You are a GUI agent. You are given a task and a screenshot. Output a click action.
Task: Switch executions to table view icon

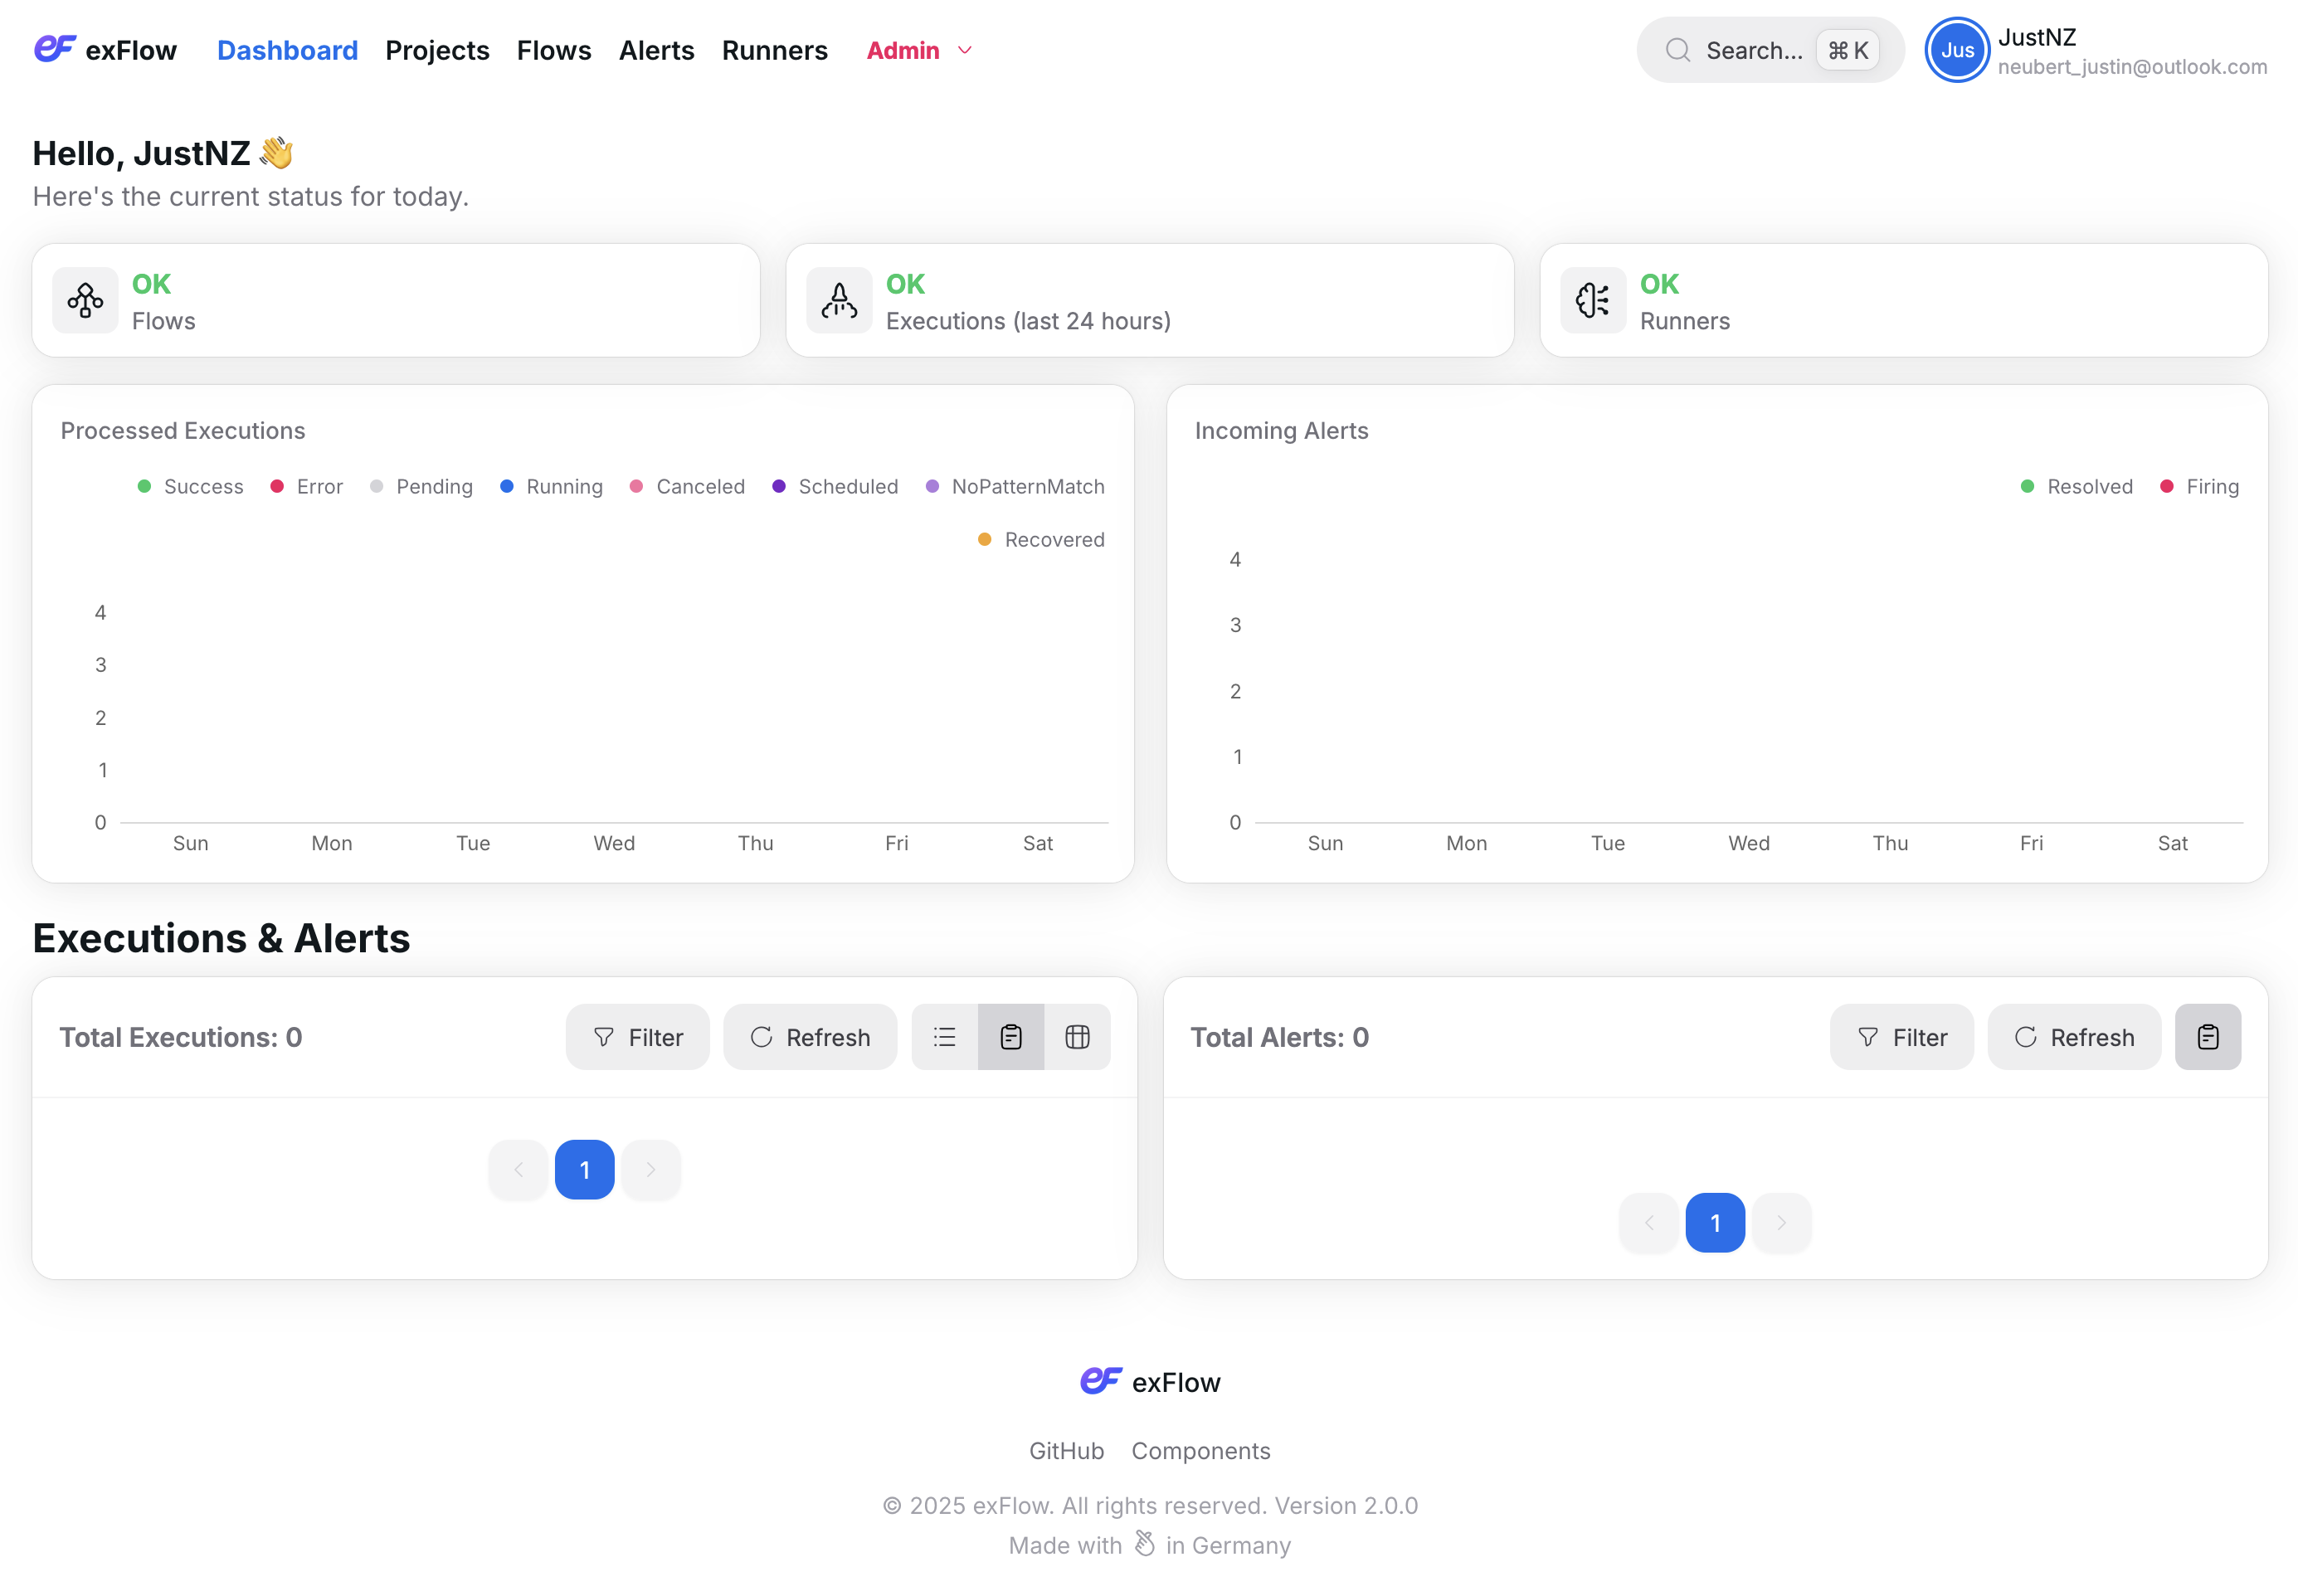[x=1077, y=1037]
